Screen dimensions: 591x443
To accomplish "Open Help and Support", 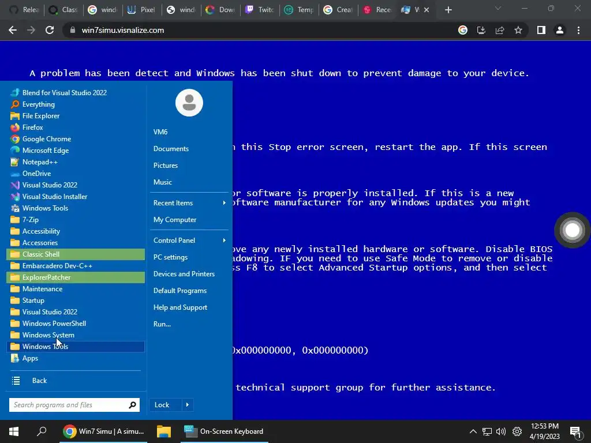I will pyautogui.click(x=189, y=307).
